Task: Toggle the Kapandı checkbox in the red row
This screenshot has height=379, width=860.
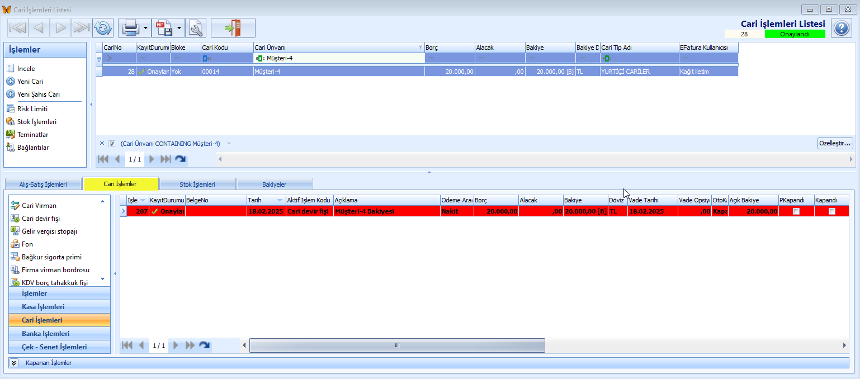Action: click(832, 211)
